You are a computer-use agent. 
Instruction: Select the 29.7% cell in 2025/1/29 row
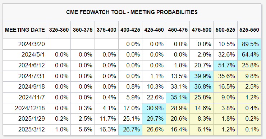154,119
